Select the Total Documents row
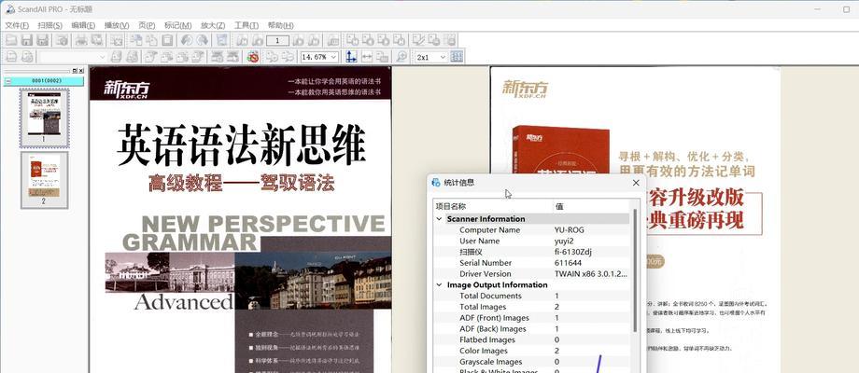The image size is (859, 373). [x=531, y=296]
